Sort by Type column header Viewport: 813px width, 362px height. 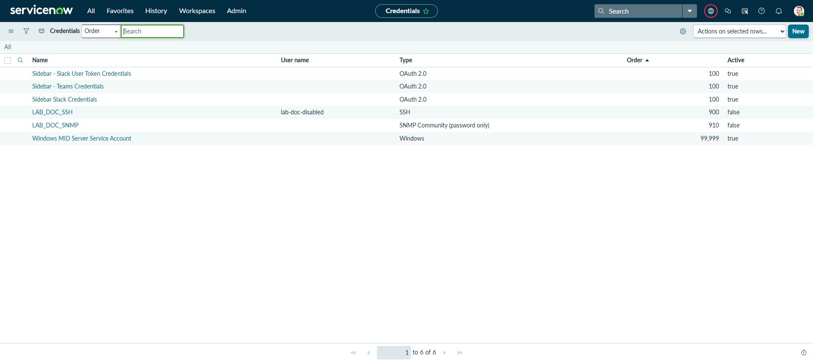point(406,60)
